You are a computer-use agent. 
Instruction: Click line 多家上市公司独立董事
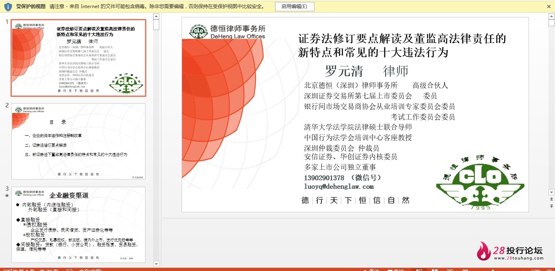point(340,167)
